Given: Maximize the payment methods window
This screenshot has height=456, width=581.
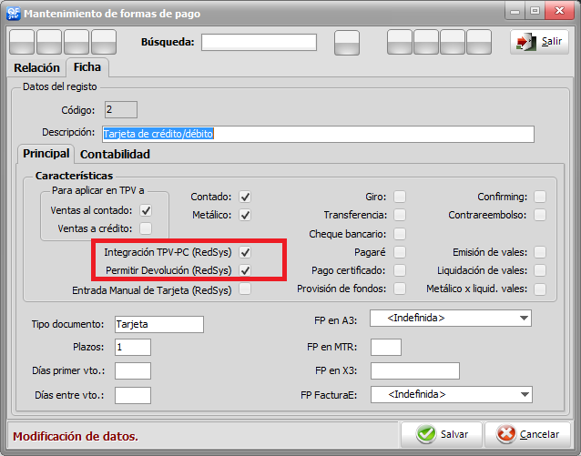Looking at the screenshot, I should tap(535, 11).
